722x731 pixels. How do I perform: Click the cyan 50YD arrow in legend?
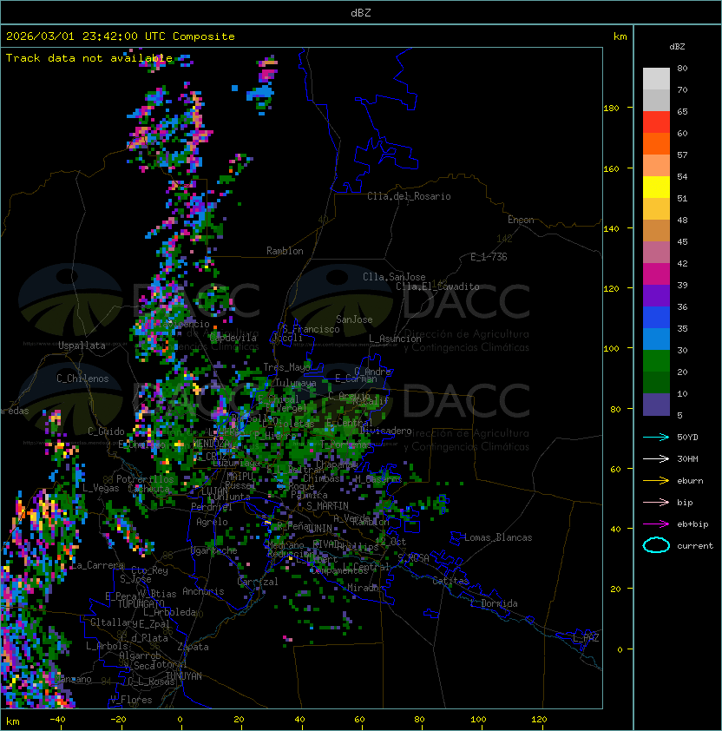(656, 438)
